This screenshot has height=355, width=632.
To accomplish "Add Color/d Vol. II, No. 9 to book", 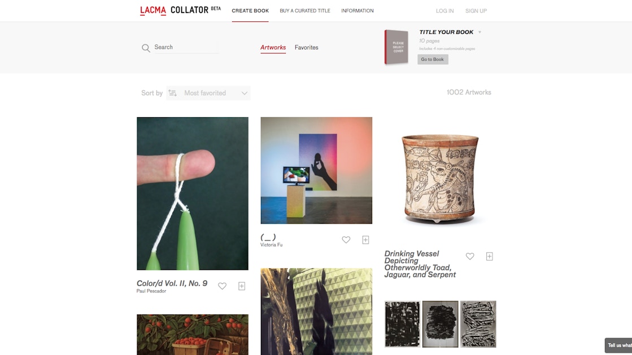I will click(241, 286).
